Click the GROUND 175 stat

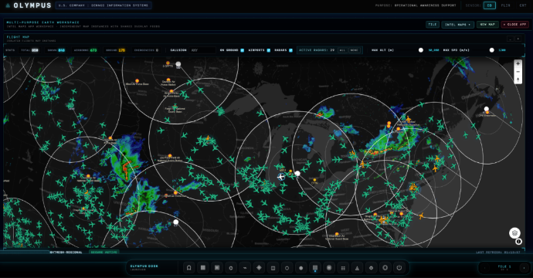115,50
